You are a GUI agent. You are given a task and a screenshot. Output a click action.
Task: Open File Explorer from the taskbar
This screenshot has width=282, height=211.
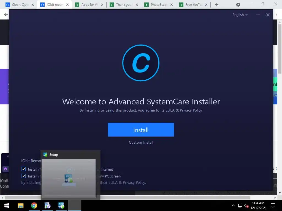coord(20,206)
